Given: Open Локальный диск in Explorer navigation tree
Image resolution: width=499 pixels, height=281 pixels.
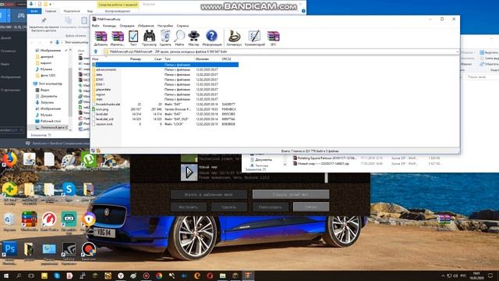Looking at the screenshot, I should click(52, 127).
